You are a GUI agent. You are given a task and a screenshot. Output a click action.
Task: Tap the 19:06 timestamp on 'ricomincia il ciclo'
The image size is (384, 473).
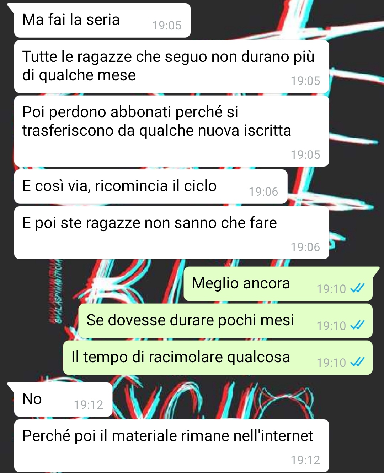pos(263,192)
